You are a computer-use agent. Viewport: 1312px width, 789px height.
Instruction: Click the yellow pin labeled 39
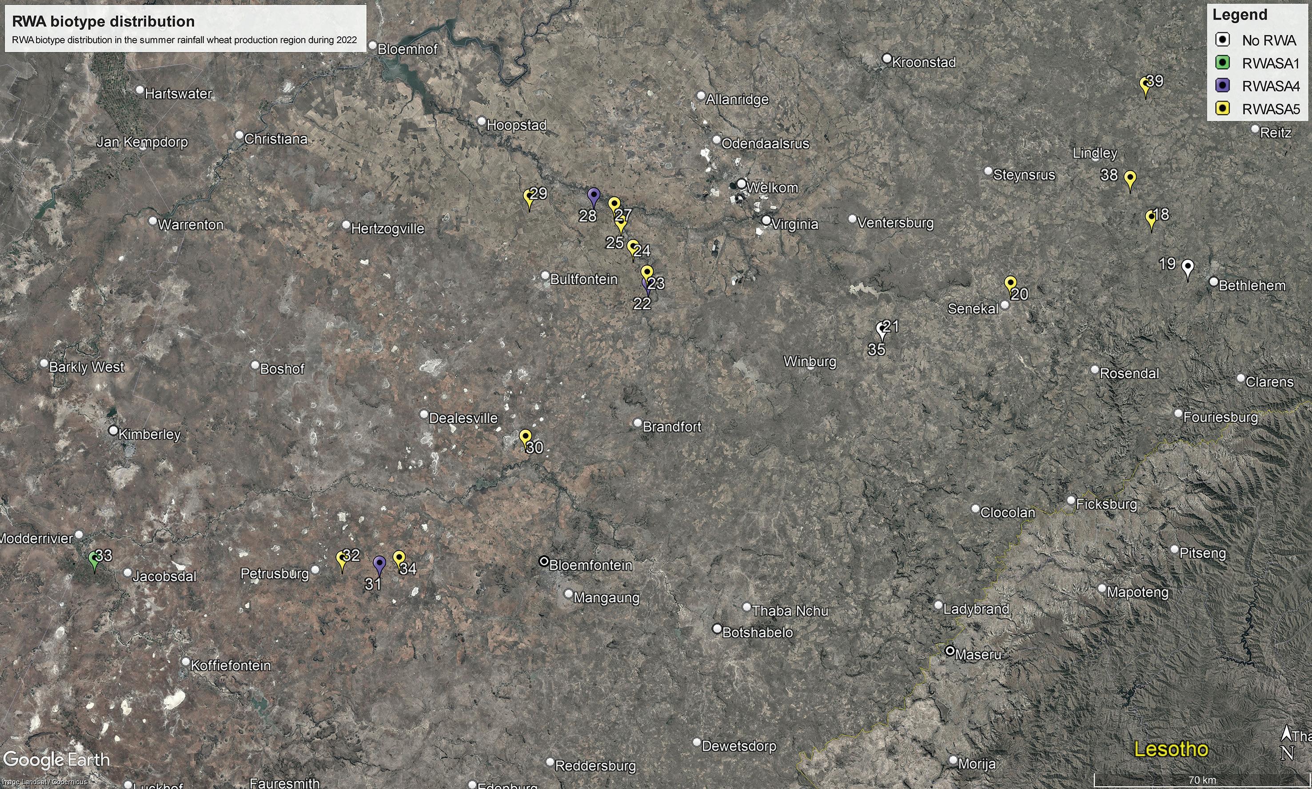point(1146,85)
